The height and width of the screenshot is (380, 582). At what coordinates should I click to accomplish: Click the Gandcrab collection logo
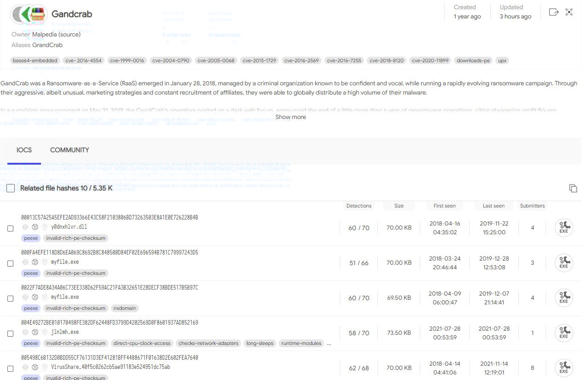[29, 14]
